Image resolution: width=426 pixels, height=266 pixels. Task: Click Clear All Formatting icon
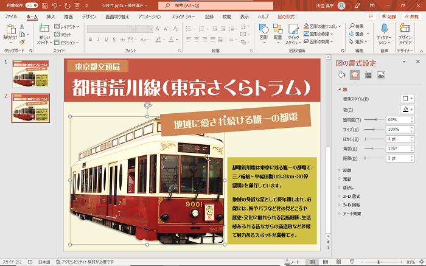(x=176, y=29)
